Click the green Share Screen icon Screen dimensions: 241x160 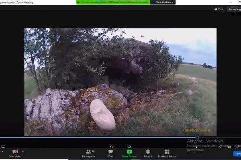(x=129, y=152)
